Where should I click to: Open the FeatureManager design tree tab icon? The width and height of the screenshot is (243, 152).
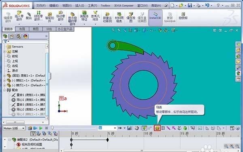[x=5, y=36]
